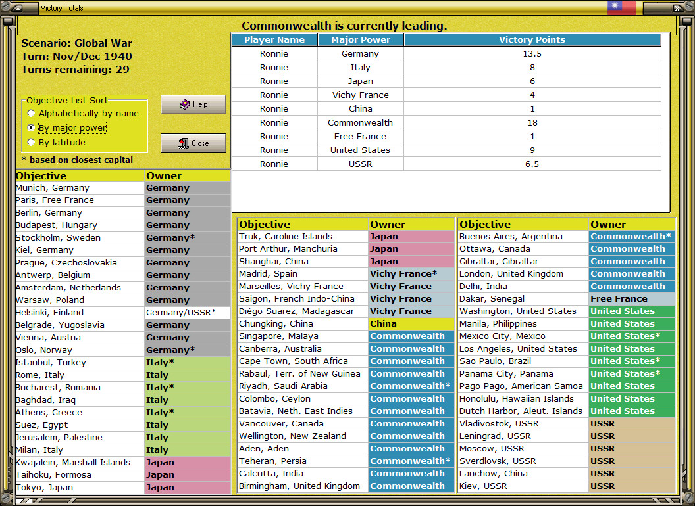Viewport: 695px width, 506px height.
Task: Click the Suez, Egypt objective
Action: [x=80, y=425]
